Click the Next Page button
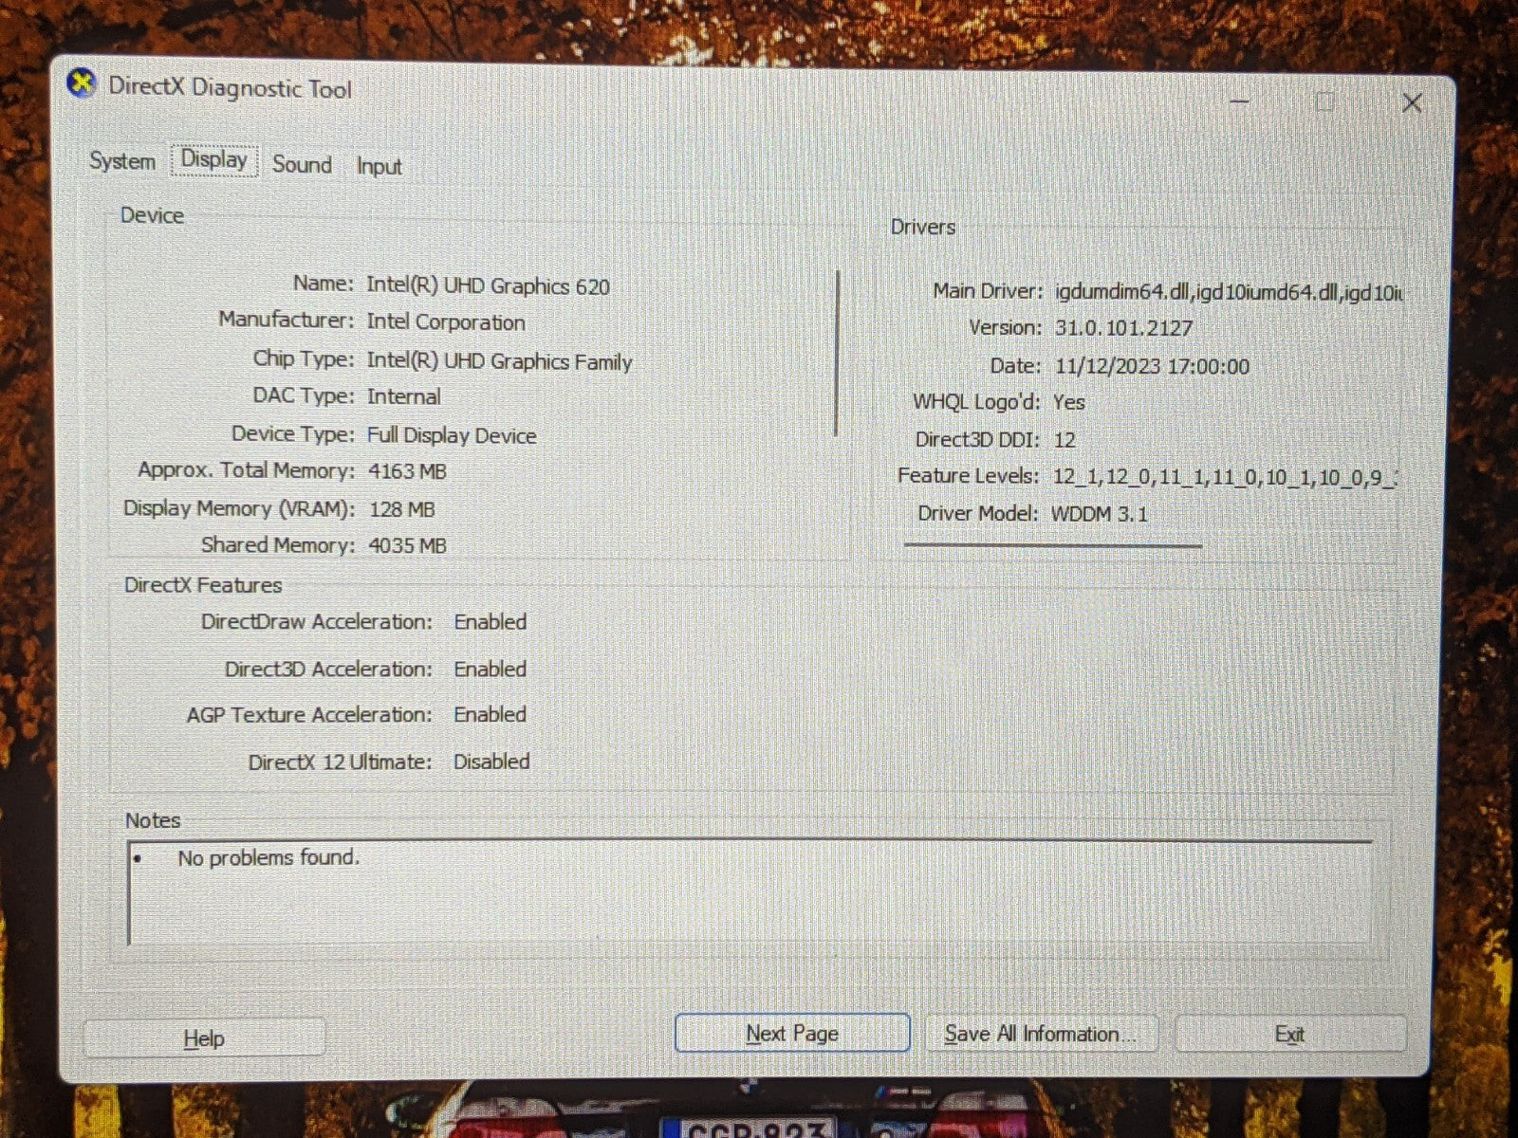Image resolution: width=1518 pixels, height=1138 pixels. pyautogui.click(x=792, y=1033)
